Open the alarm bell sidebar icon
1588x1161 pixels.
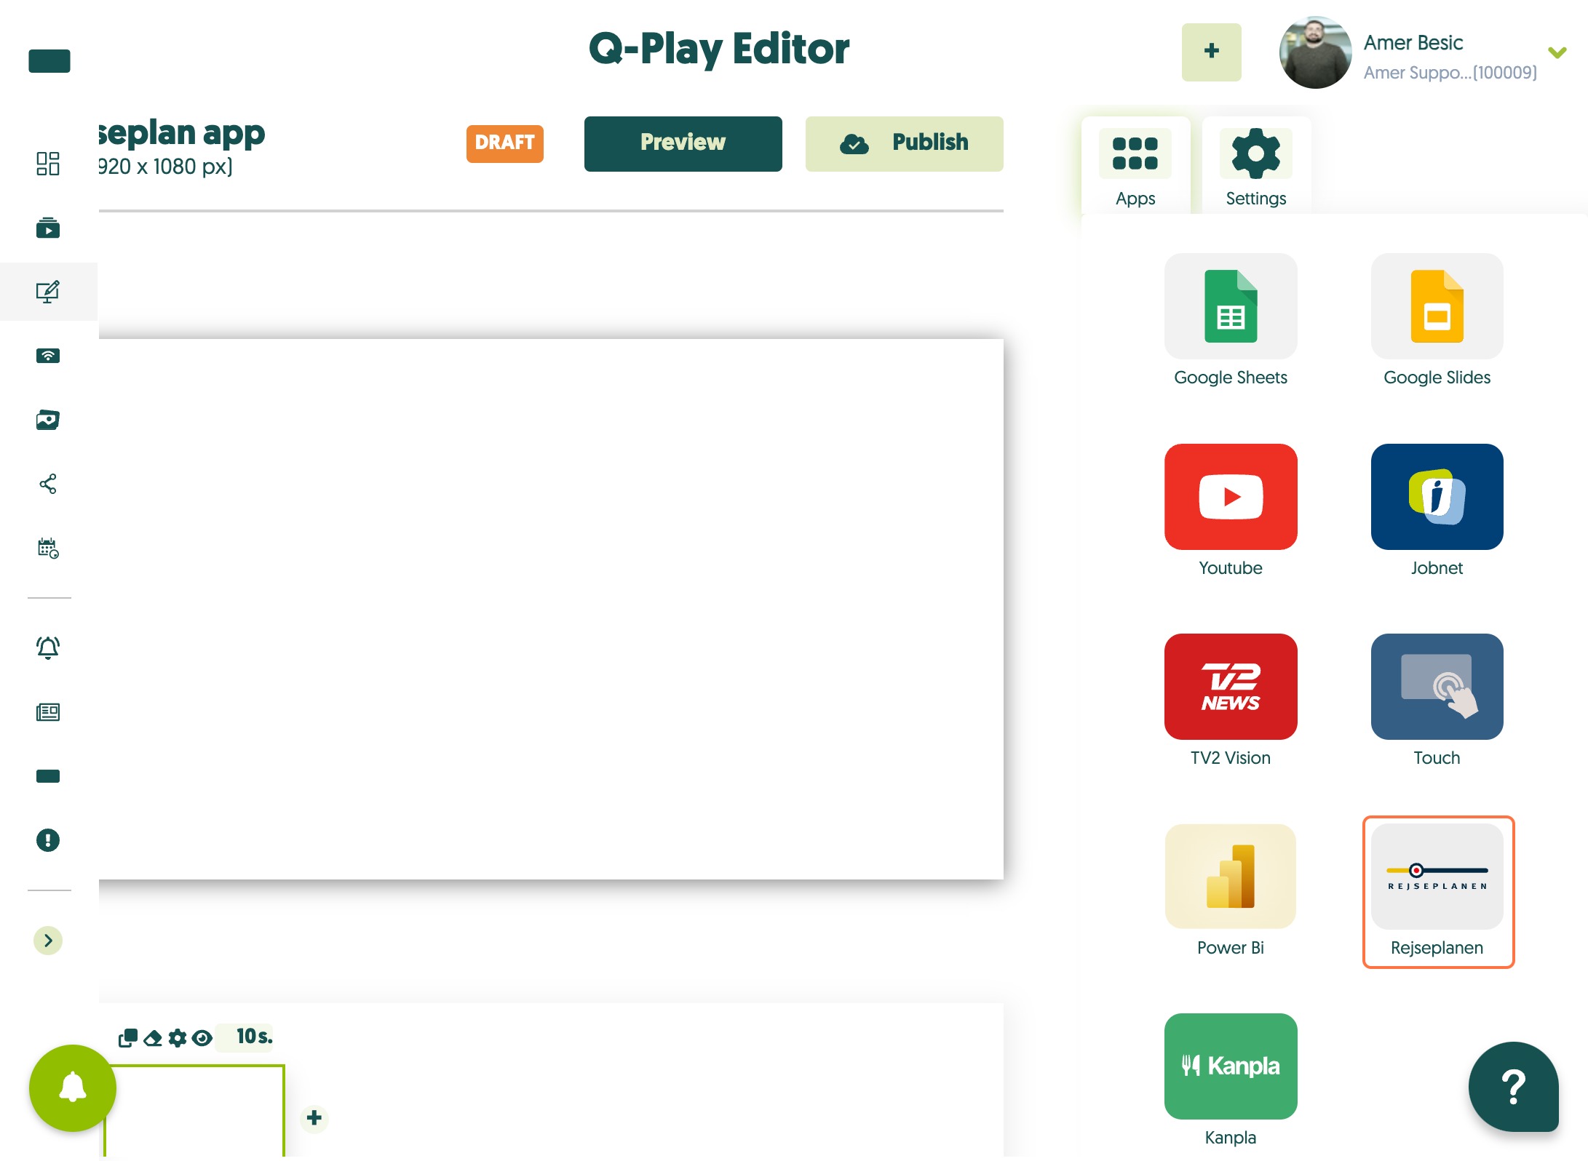click(48, 647)
